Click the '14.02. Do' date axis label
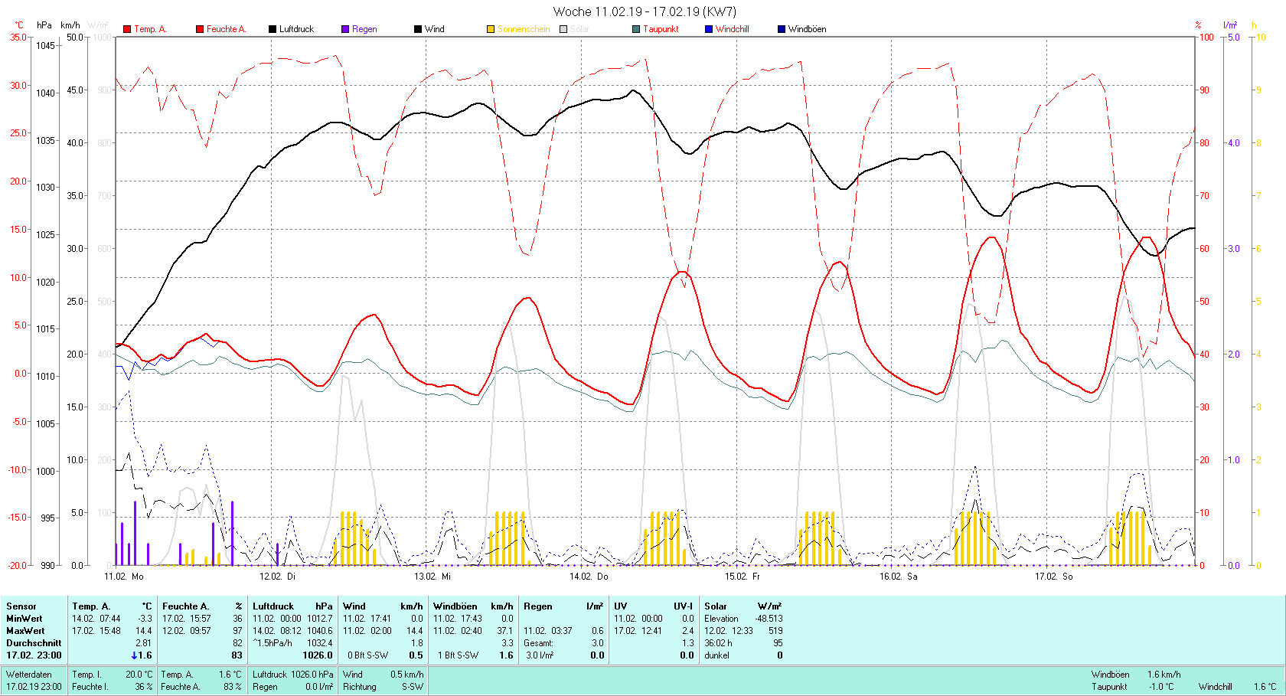 pyautogui.click(x=589, y=577)
